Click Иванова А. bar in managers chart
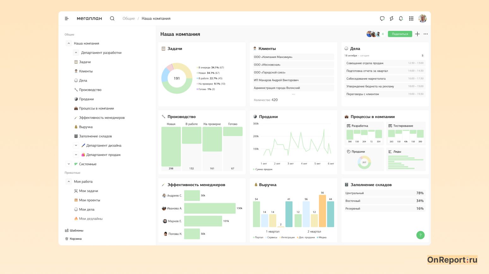This screenshot has width=489, height=274. (210, 208)
